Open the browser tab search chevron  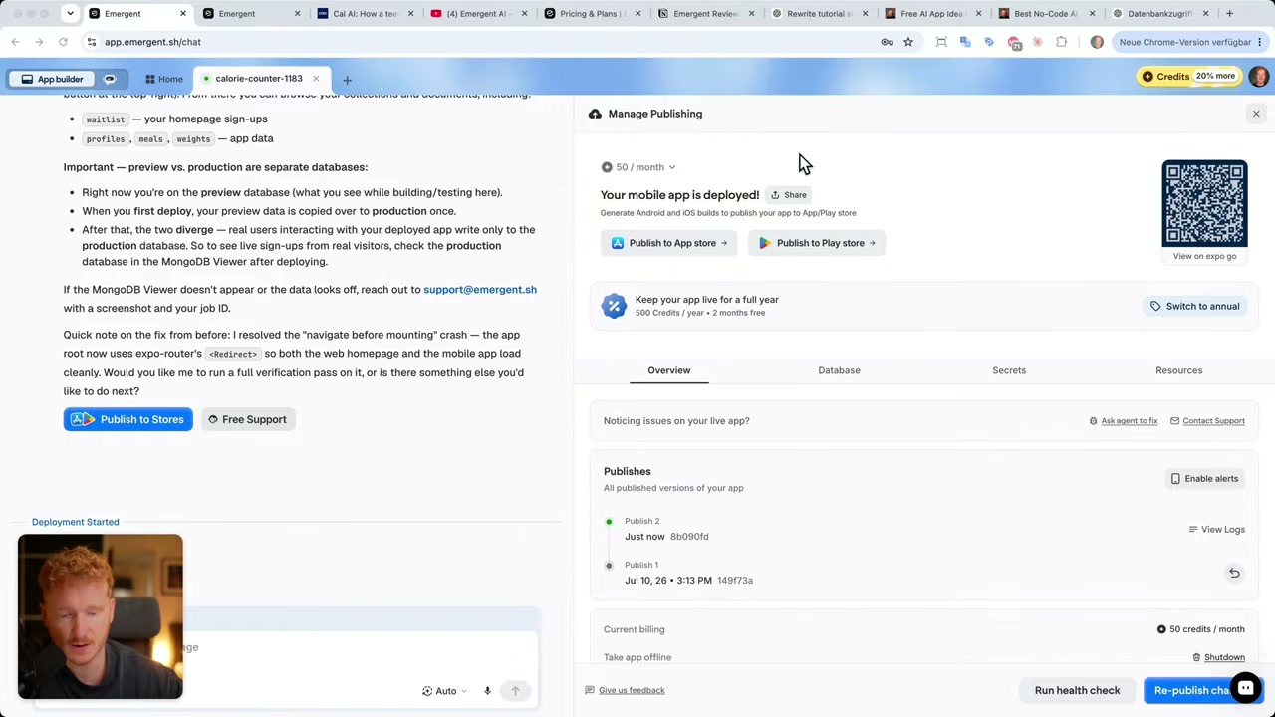pyautogui.click(x=70, y=14)
